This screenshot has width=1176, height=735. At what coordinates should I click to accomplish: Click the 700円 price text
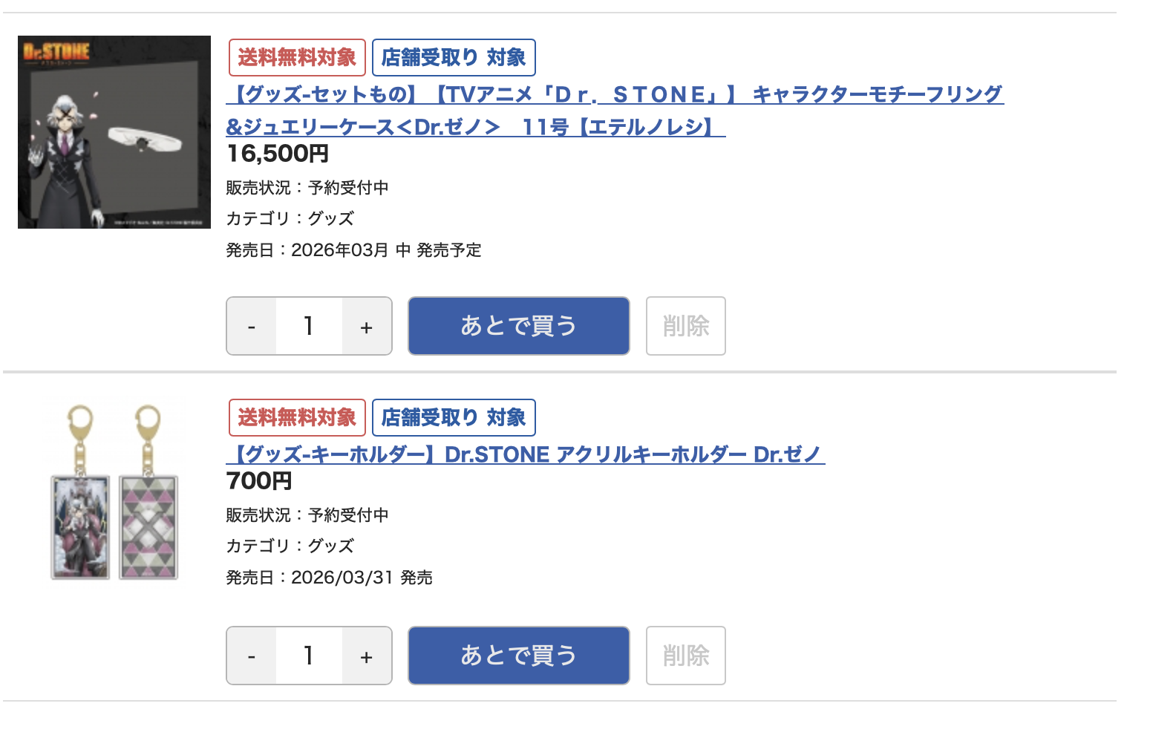259,481
